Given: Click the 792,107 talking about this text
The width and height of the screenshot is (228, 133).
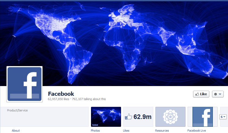Looking at the screenshot, I should coord(89,99).
